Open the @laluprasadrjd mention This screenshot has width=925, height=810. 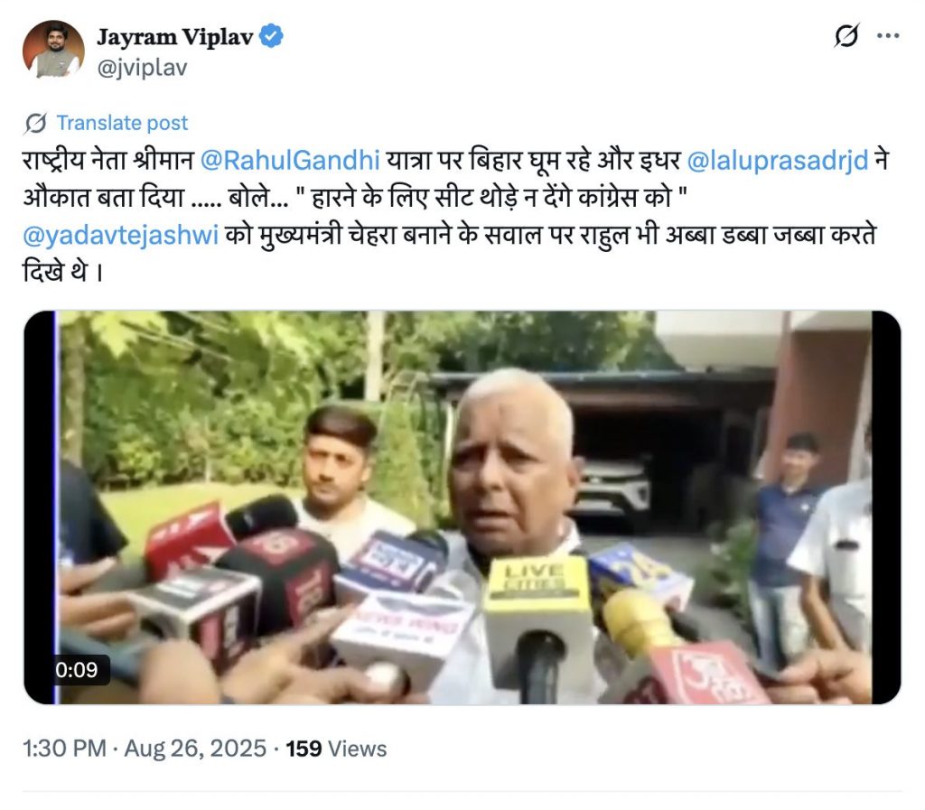click(778, 161)
